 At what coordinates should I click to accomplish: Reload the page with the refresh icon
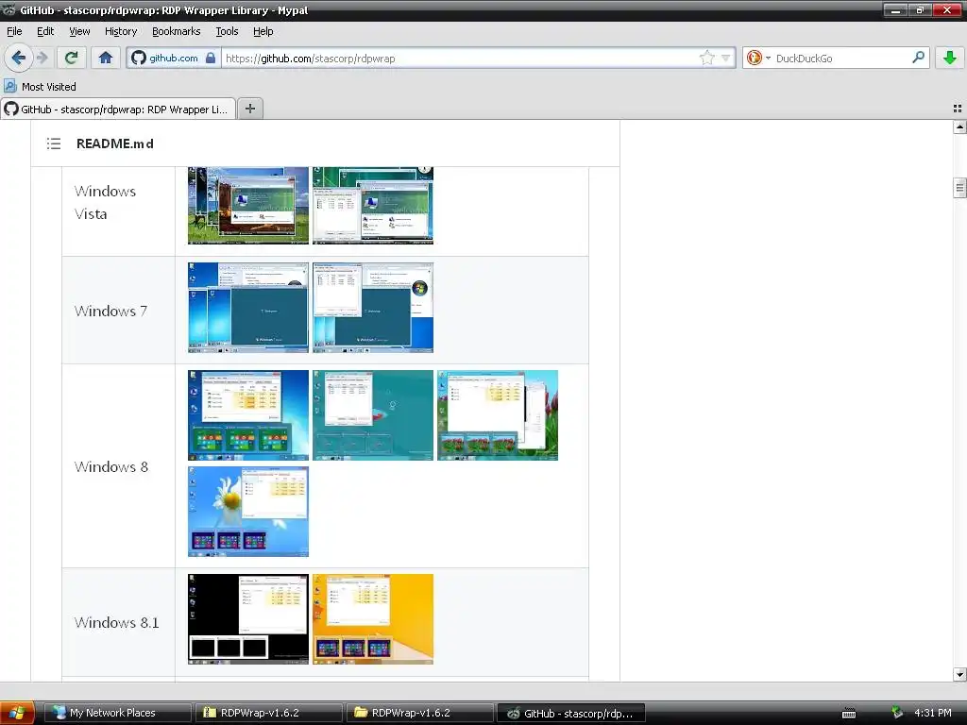(72, 58)
